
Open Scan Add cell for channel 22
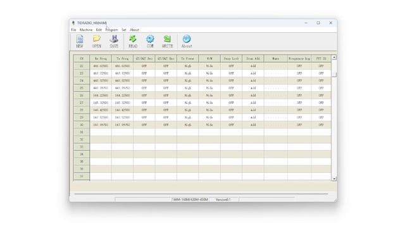253,66
